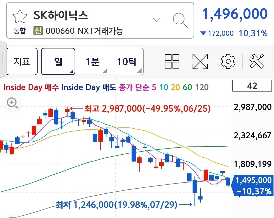Image resolution: width=274 pixels, height=218 pixels.
Task: Click the NXT거래가능 label
Action: [x=100, y=31]
